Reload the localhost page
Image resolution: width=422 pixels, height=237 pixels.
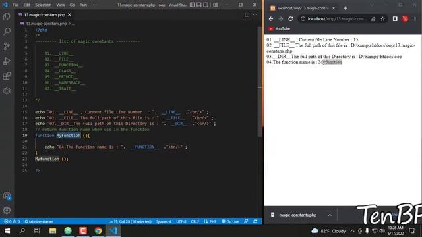coord(291,19)
